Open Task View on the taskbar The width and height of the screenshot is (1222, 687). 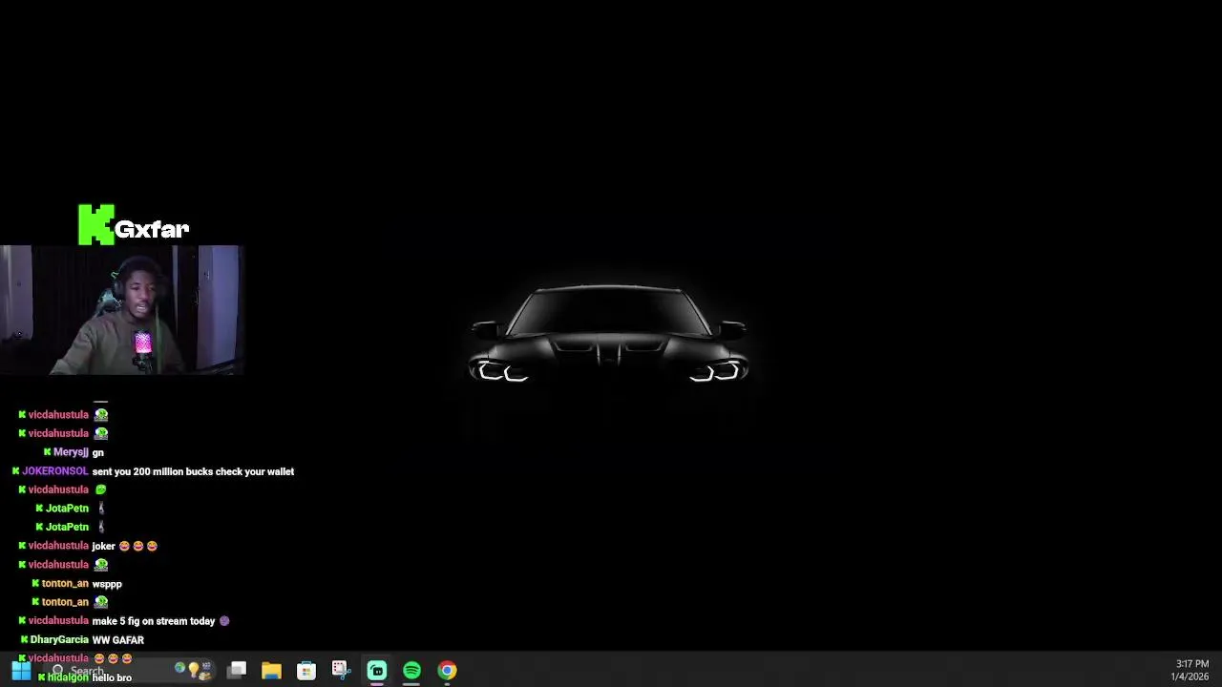[x=237, y=671]
